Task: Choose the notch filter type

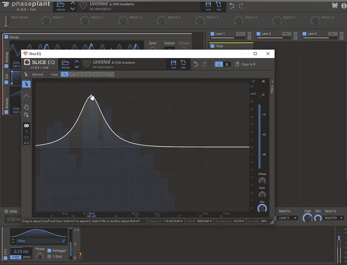Action: pos(95,74)
